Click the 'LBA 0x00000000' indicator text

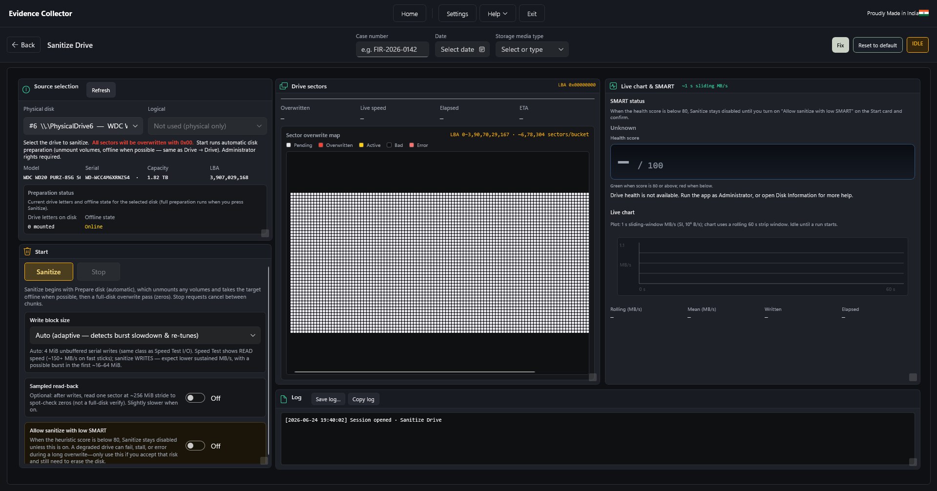(x=577, y=85)
